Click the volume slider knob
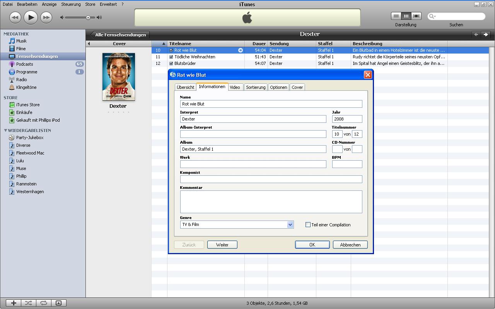Viewport: 495px width, 309px height. point(88,17)
